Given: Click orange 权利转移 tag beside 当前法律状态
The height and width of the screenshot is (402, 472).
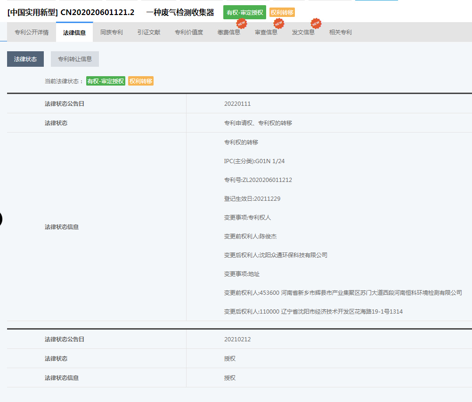Looking at the screenshot, I should point(141,81).
